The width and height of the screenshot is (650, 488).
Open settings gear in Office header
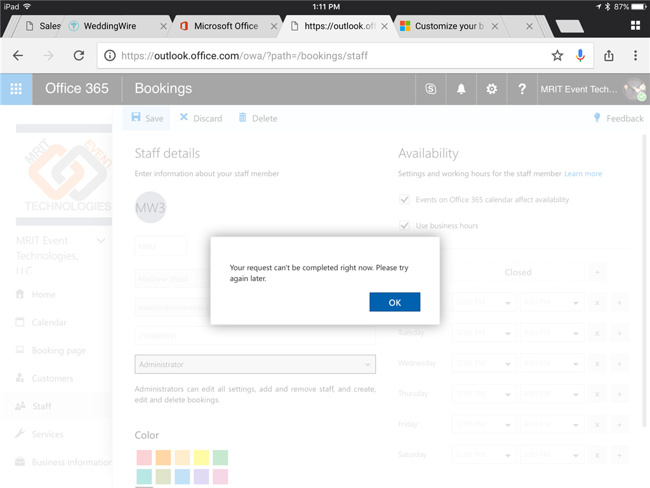[492, 89]
